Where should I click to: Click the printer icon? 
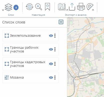coord(81,7)
